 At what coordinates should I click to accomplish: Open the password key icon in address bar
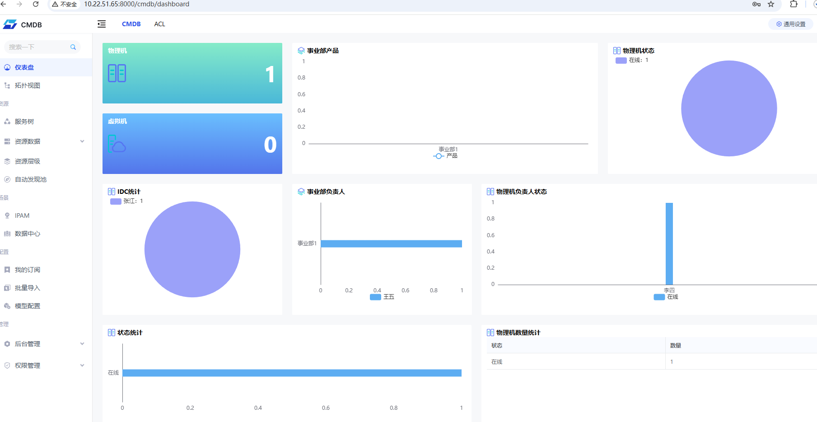756,4
